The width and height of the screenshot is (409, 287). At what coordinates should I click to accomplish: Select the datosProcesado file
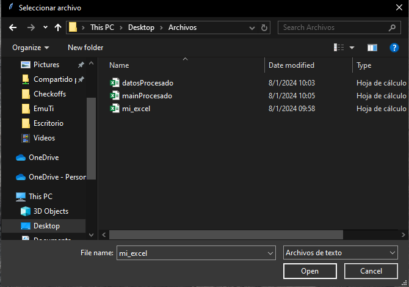[x=148, y=83]
